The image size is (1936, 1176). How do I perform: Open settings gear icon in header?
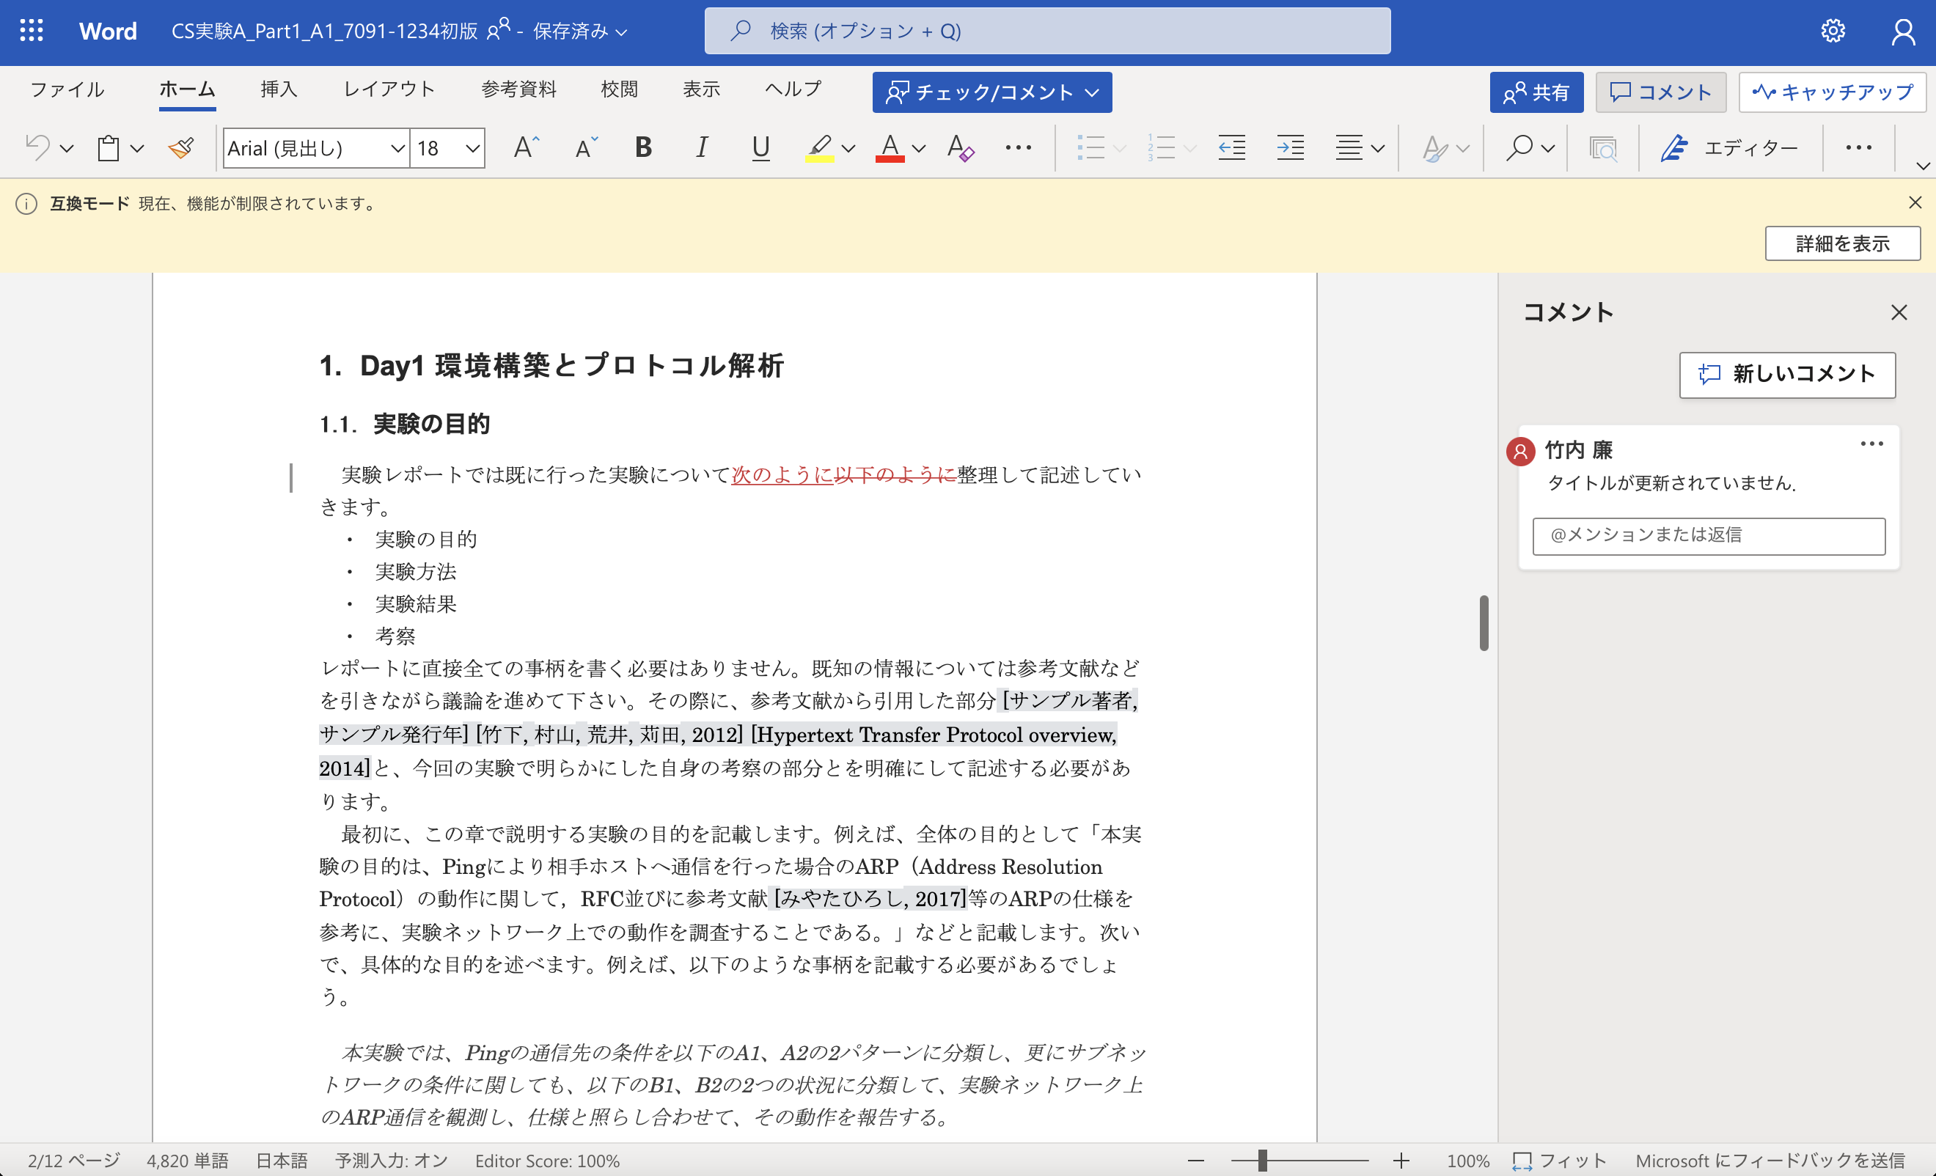click(1833, 31)
